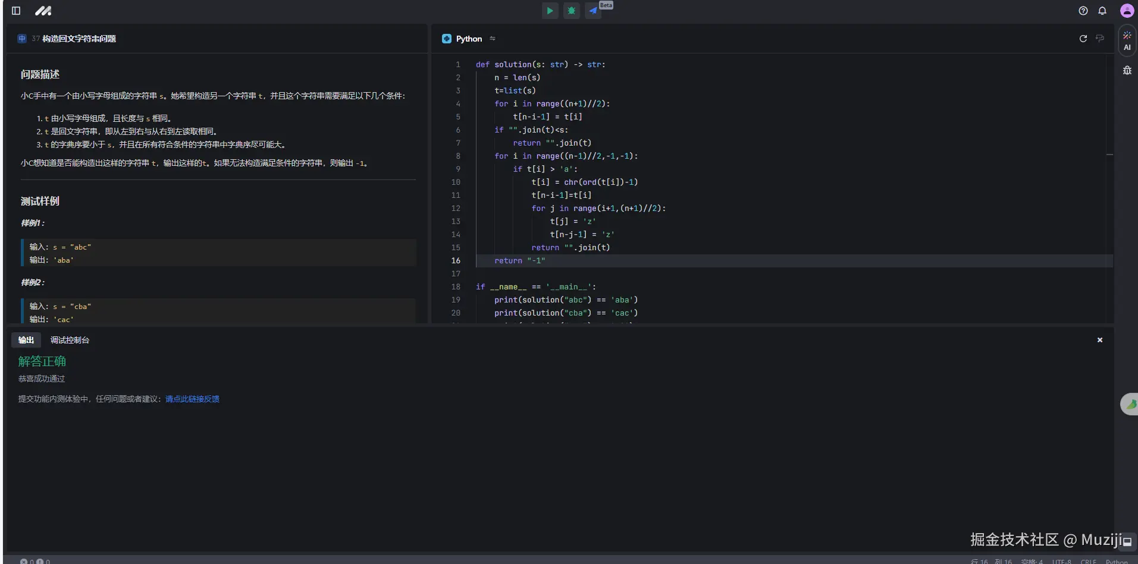Open notifications bell
Screen dimensions: 1138x564
pos(1102,11)
